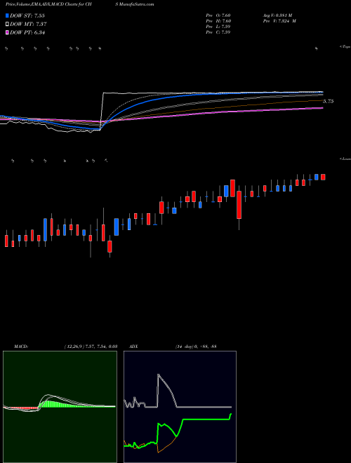Click the last red candlestick on the right

coord(323,177)
